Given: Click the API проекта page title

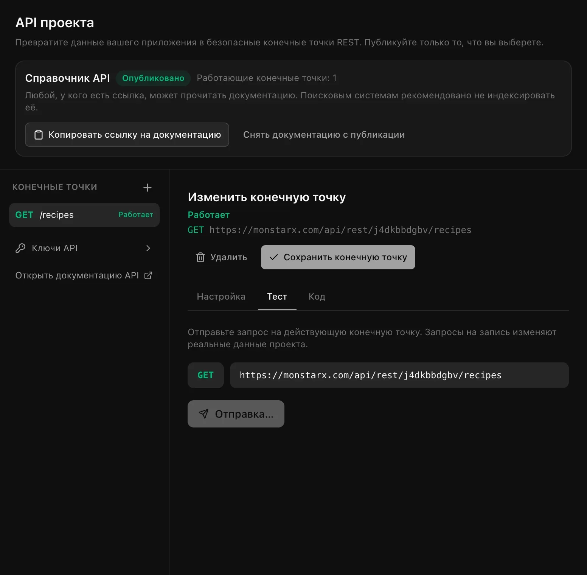Looking at the screenshot, I should (55, 23).
